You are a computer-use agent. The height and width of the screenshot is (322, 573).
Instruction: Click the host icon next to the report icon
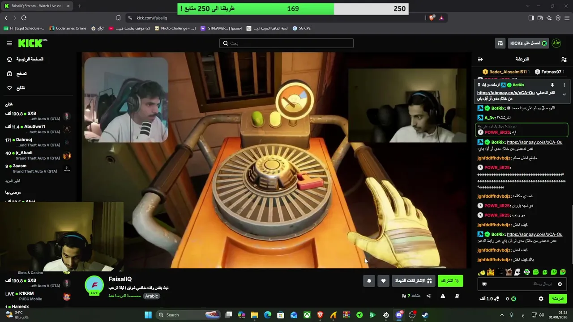point(457,296)
